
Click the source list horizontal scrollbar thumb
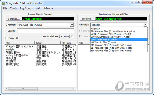click(23, 89)
